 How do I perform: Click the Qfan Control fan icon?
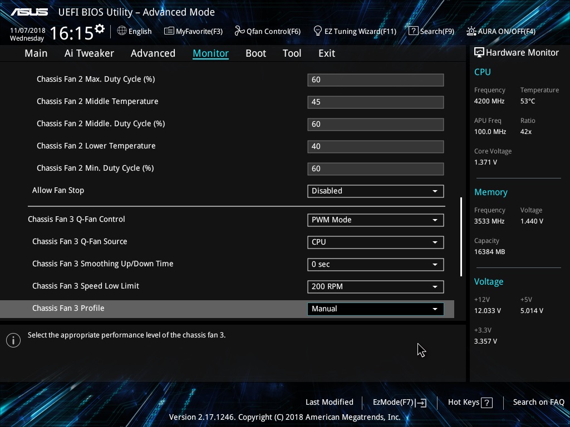[239, 31]
